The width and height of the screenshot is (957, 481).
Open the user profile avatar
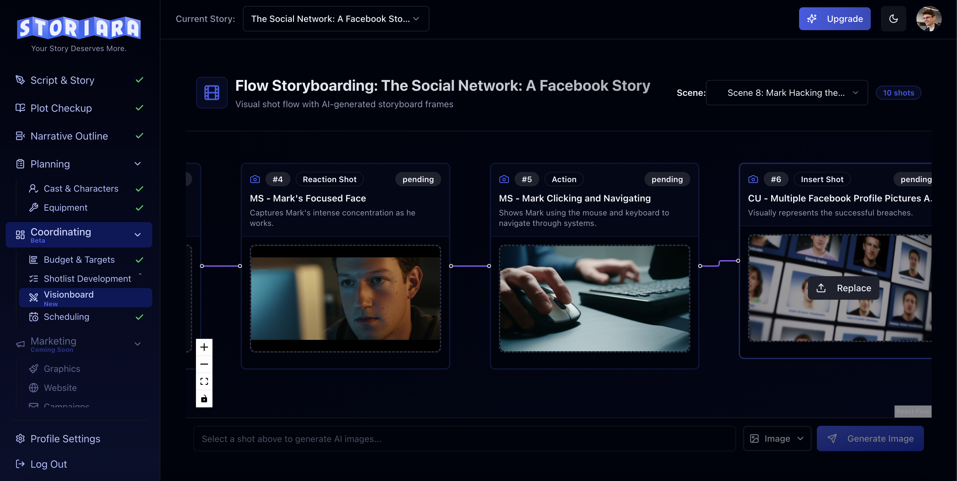tap(928, 19)
